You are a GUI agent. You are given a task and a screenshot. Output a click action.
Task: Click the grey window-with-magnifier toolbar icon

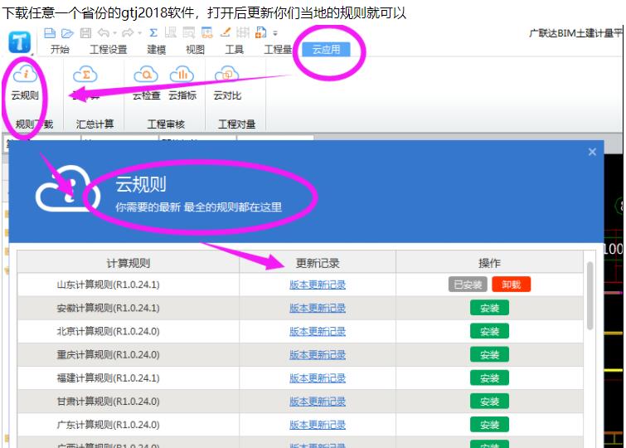[189, 33]
